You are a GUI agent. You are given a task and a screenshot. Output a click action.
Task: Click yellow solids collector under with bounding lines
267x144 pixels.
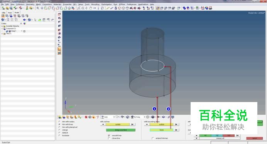[x=161, y=124]
